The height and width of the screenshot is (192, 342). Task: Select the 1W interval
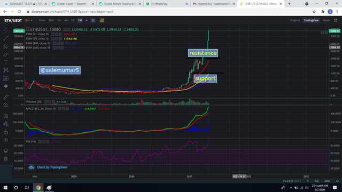coord(80,20)
